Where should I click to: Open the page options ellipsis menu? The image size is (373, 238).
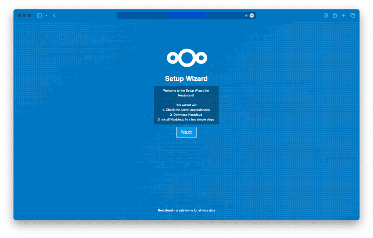(x=252, y=15)
